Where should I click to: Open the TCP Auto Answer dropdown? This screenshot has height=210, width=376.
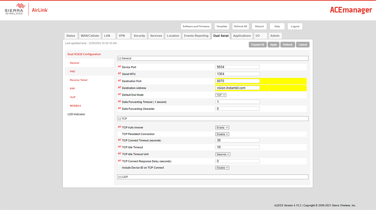click(x=222, y=128)
